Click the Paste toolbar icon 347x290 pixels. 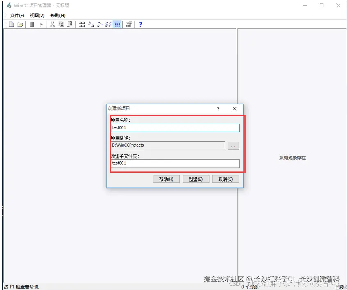click(70, 24)
